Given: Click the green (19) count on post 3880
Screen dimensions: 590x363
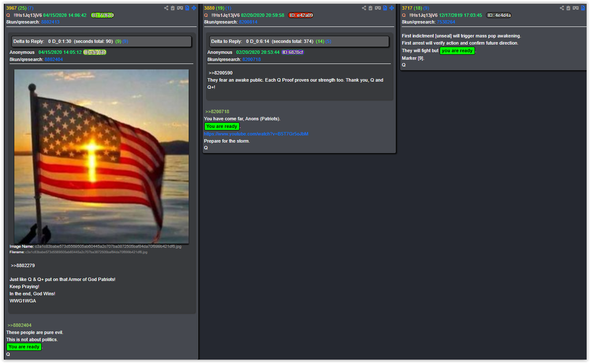Looking at the screenshot, I should (220, 8).
